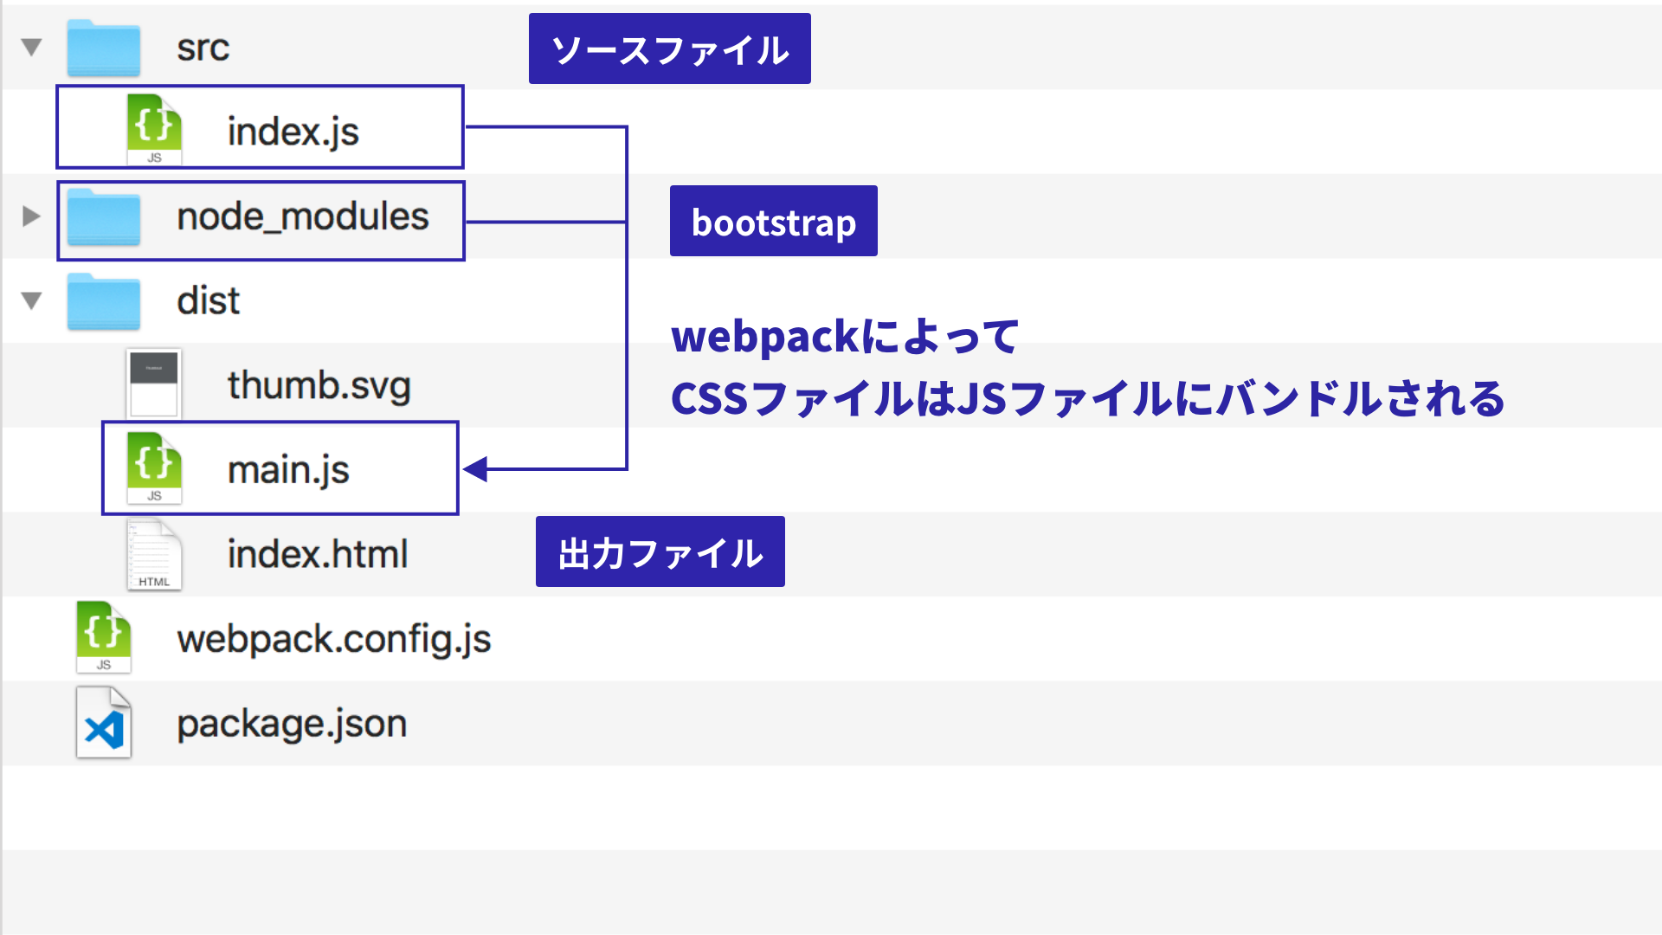This screenshot has width=1662, height=935.
Task: Click the 出力ファイル label
Action: 660,552
